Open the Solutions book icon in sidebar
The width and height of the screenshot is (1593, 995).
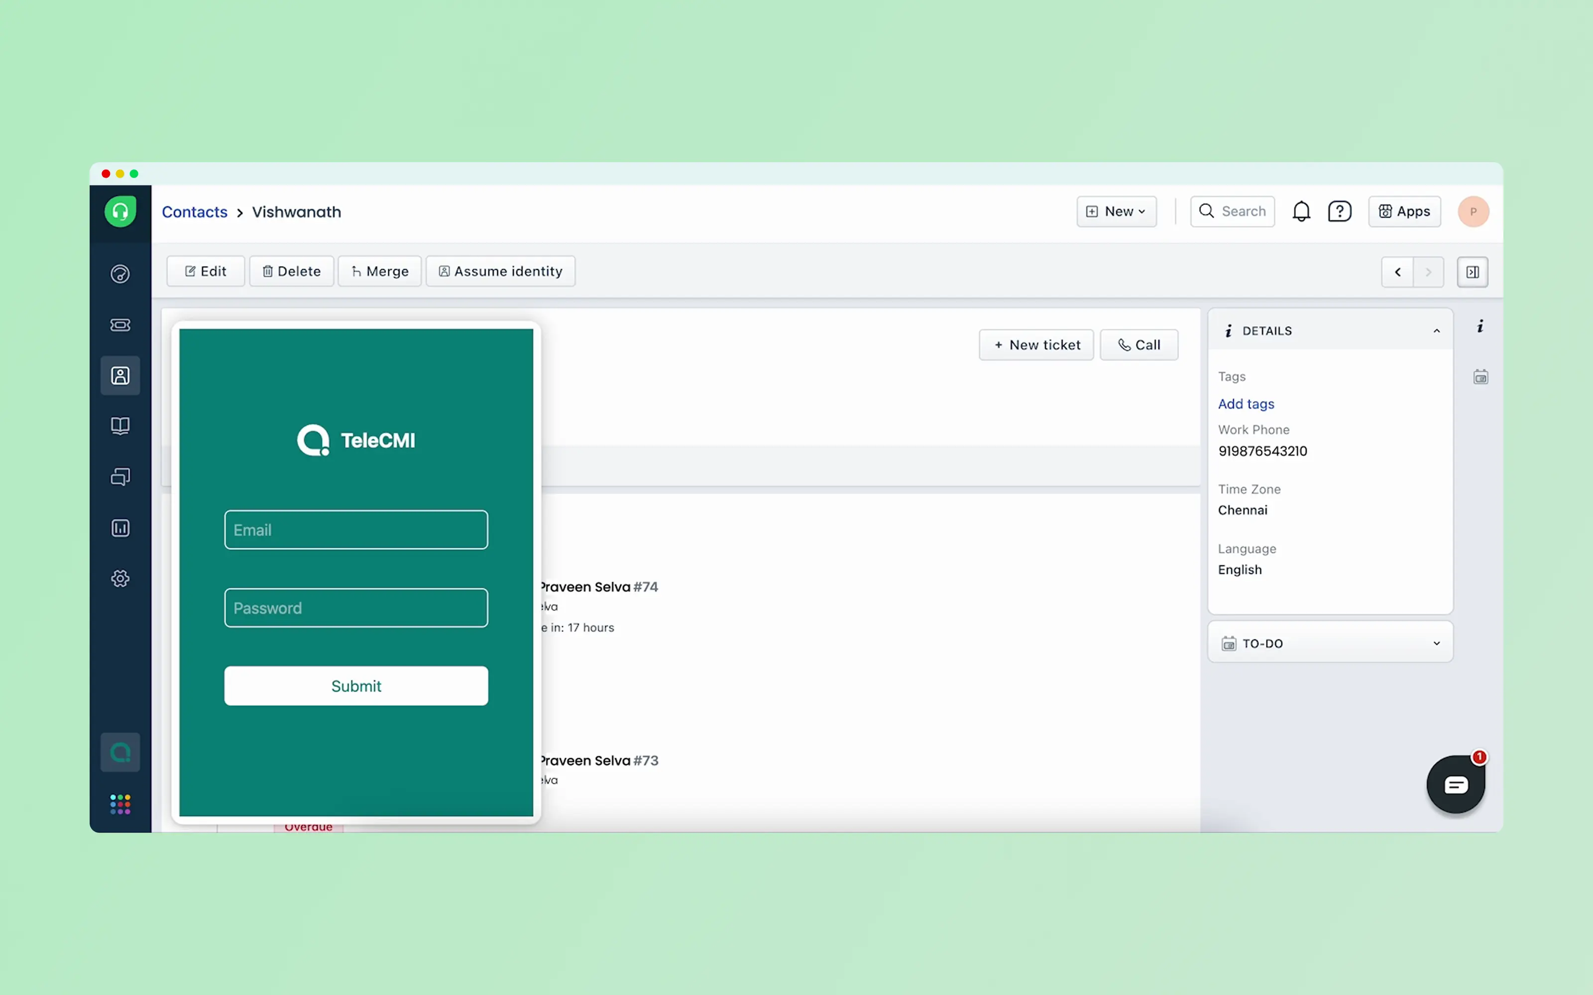120,426
